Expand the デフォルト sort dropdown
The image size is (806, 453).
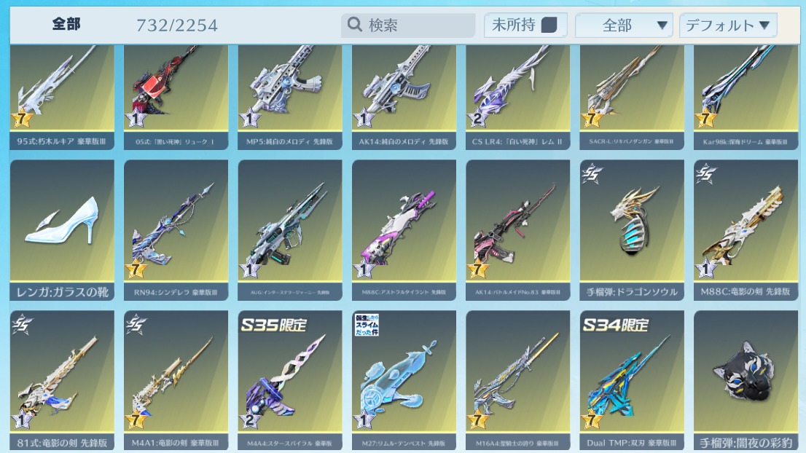point(728,25)
